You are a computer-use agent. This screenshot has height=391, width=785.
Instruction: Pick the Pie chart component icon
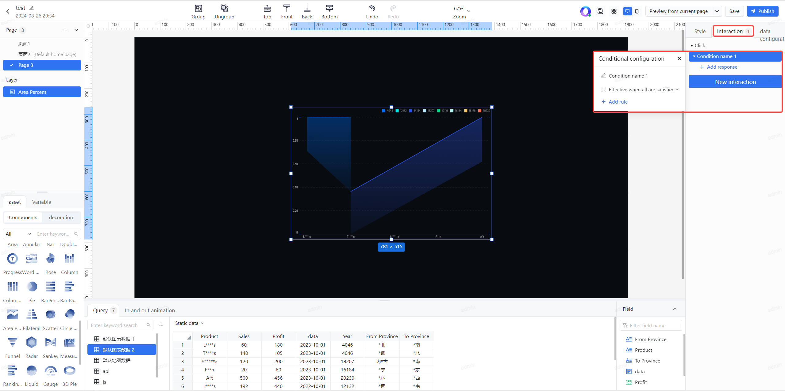[x=32, y=287]
